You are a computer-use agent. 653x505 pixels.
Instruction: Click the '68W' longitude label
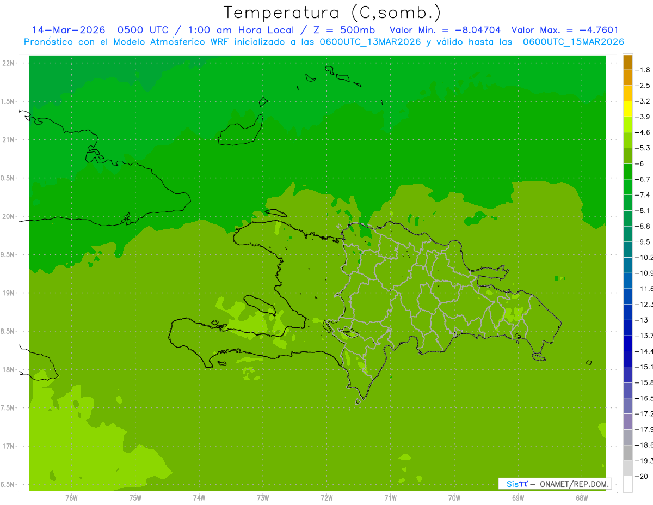click(x=581, y=498)
